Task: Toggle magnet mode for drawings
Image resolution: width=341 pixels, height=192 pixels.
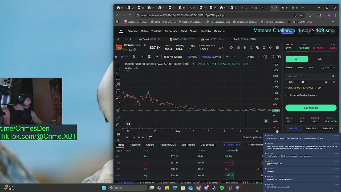Action: (x=118, y=133)
